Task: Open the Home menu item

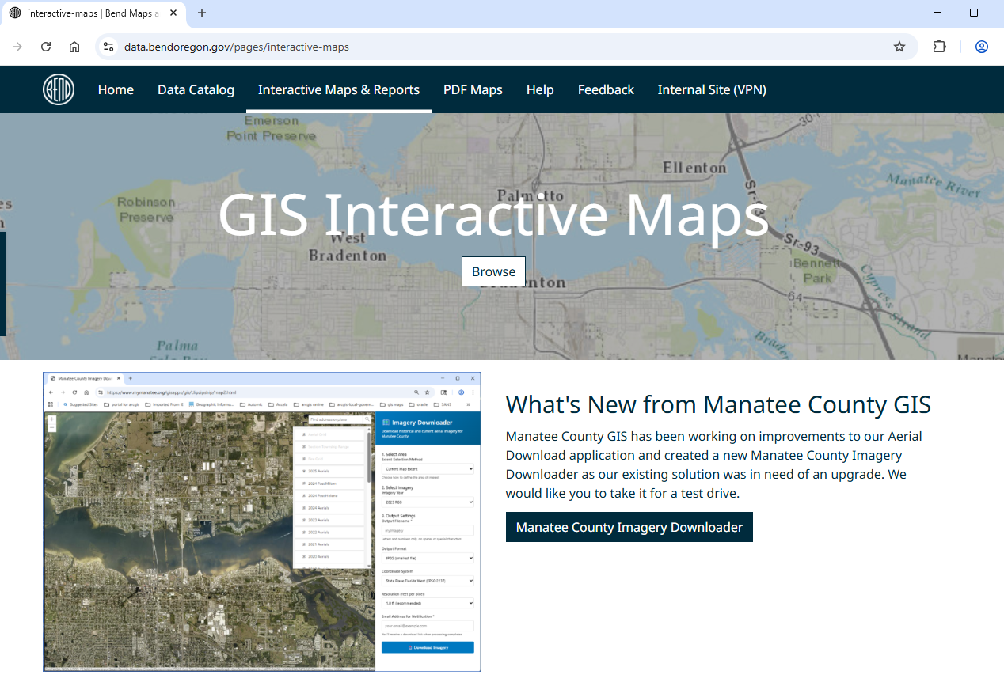Action: [116, 89]
